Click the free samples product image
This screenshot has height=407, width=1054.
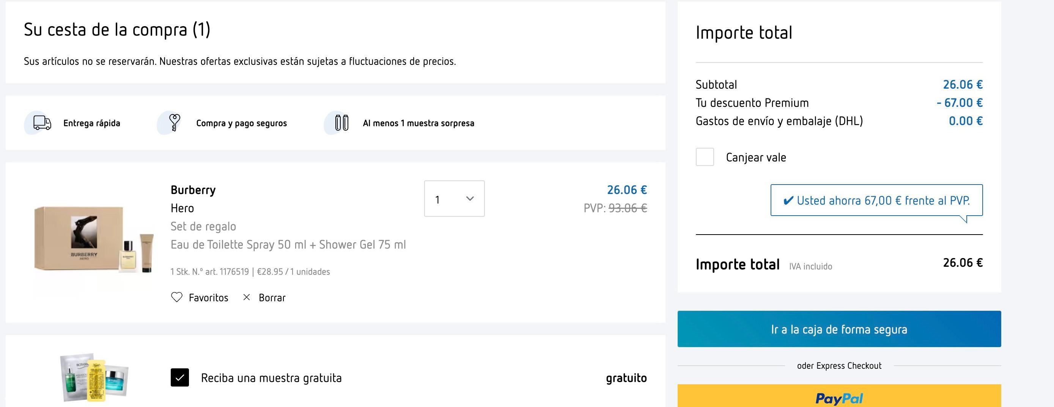(94, 377)
